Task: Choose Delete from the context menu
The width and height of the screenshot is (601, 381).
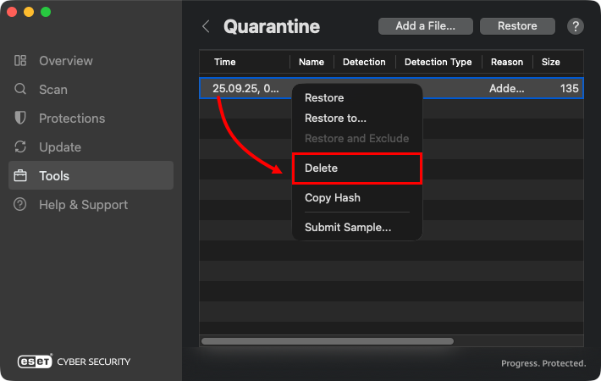Action: [321, 168]
